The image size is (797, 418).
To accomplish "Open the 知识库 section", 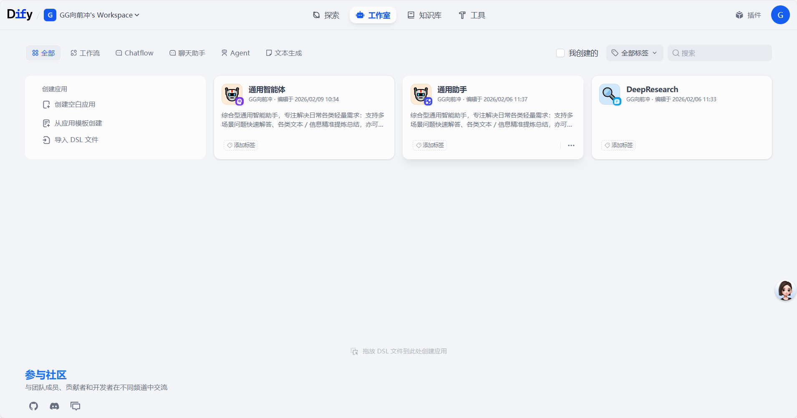I will tap(424, 15).
